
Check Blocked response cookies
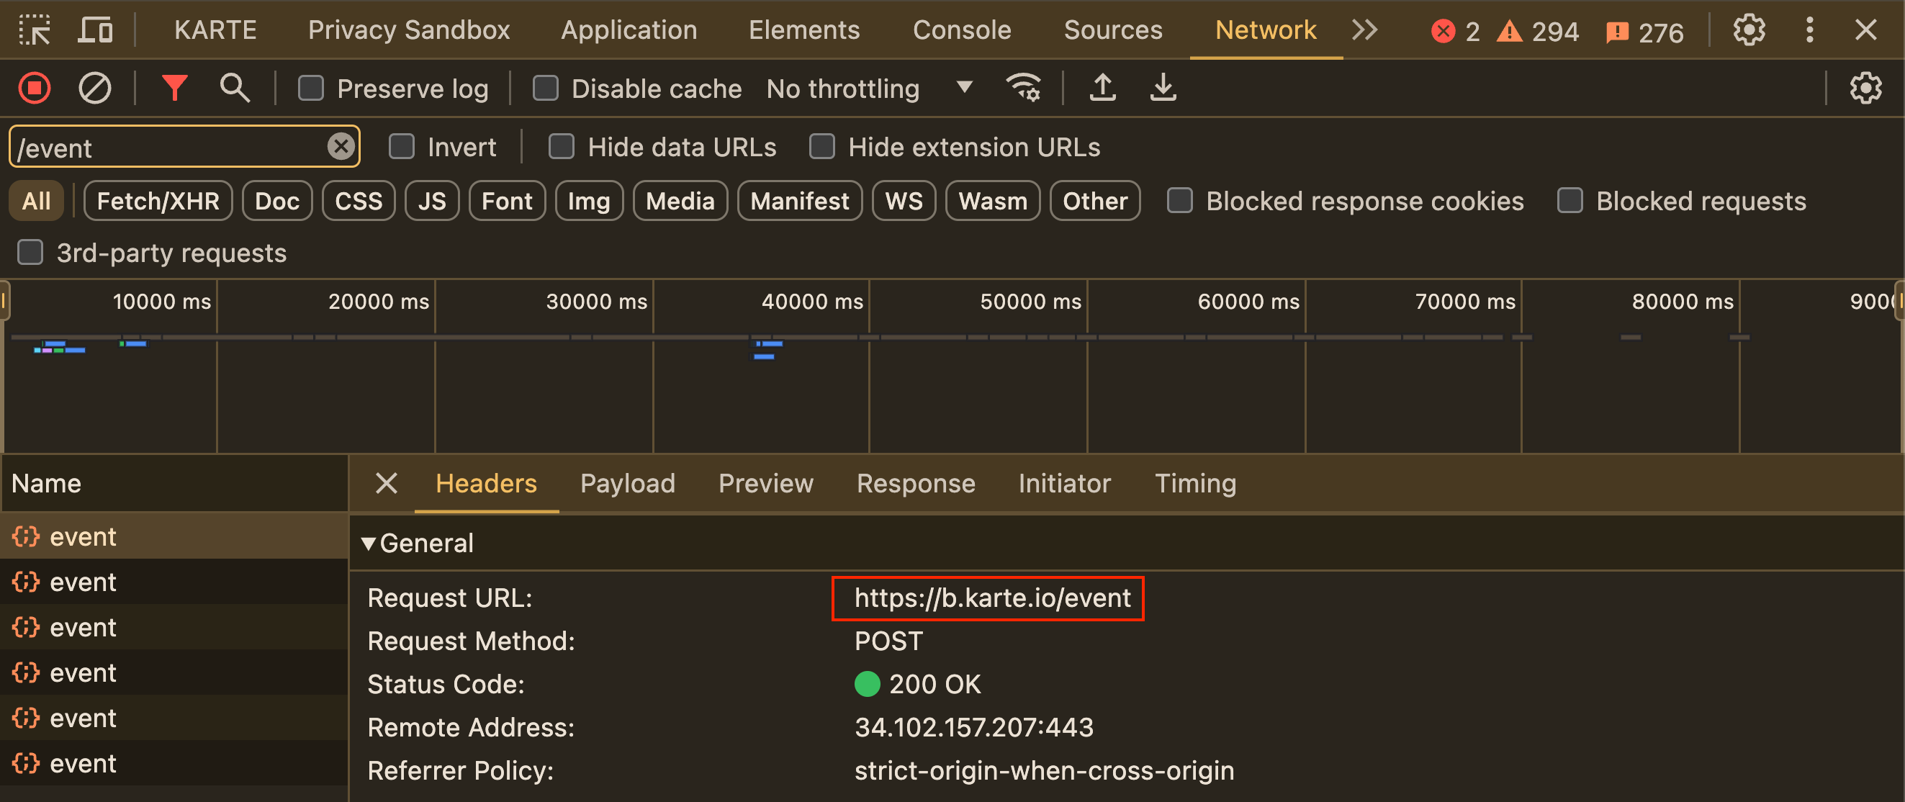(1179, 200)
